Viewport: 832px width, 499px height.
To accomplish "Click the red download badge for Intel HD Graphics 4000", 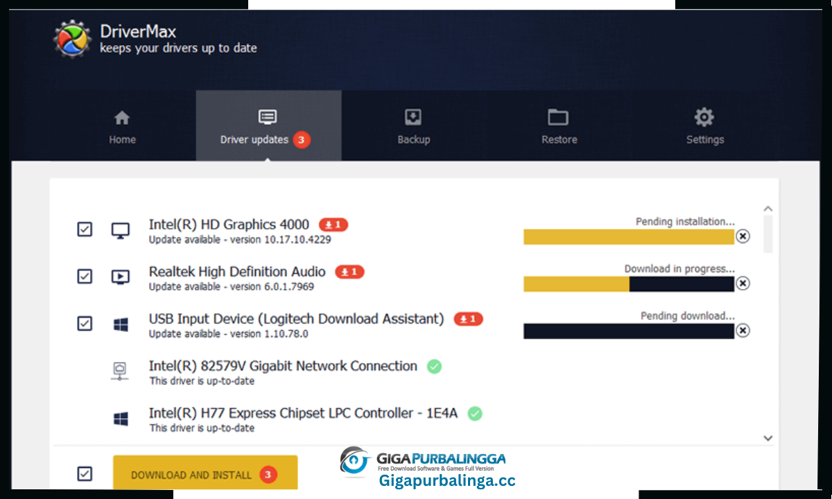I will click(333, 225).
